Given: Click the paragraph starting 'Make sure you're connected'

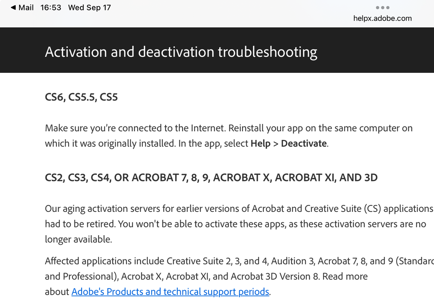Looking at the screenshot, I should click(x=229, y=136).
